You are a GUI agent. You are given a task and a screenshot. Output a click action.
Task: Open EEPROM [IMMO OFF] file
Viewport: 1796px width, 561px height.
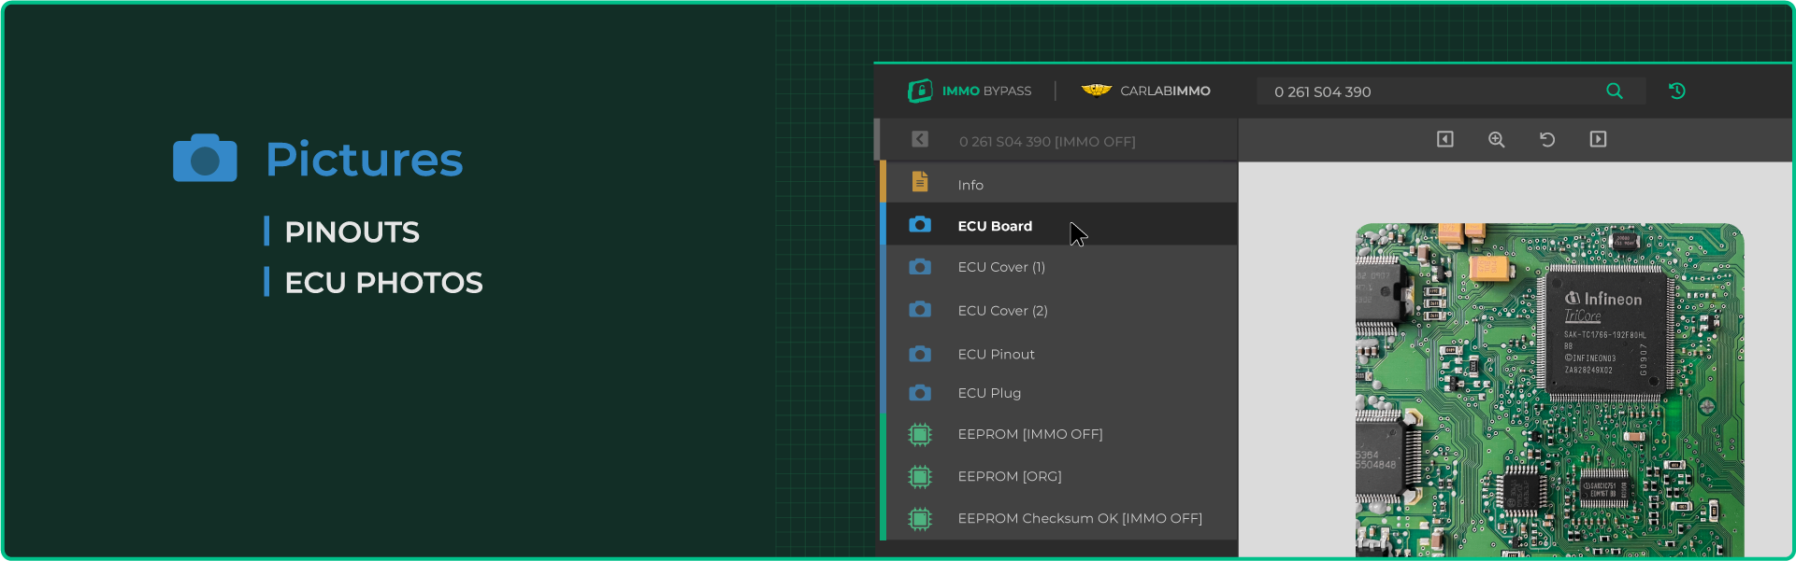point(1029,434)
